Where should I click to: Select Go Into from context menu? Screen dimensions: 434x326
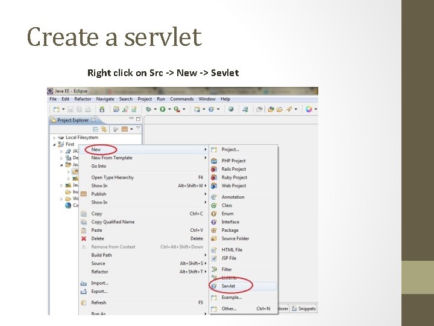[x=143, y=166]
